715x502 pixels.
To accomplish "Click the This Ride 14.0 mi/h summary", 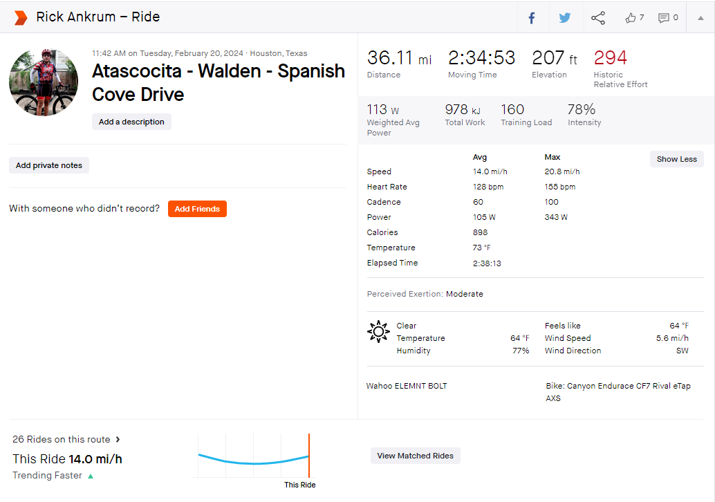I will [x=67, y=458].
